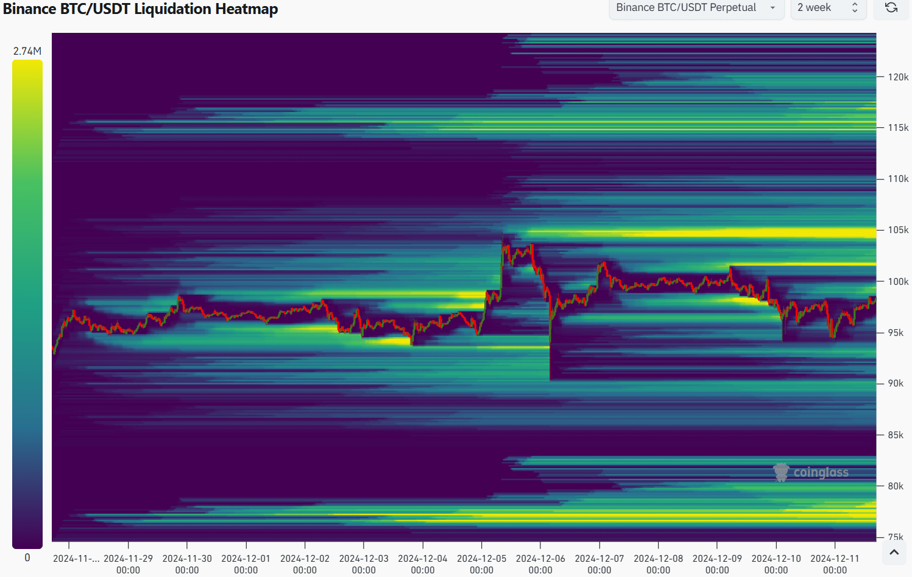Click the 2024-11-29 date axis label
Screen dimensions: 912x577
pyautogui.click(x=128, y=564)
